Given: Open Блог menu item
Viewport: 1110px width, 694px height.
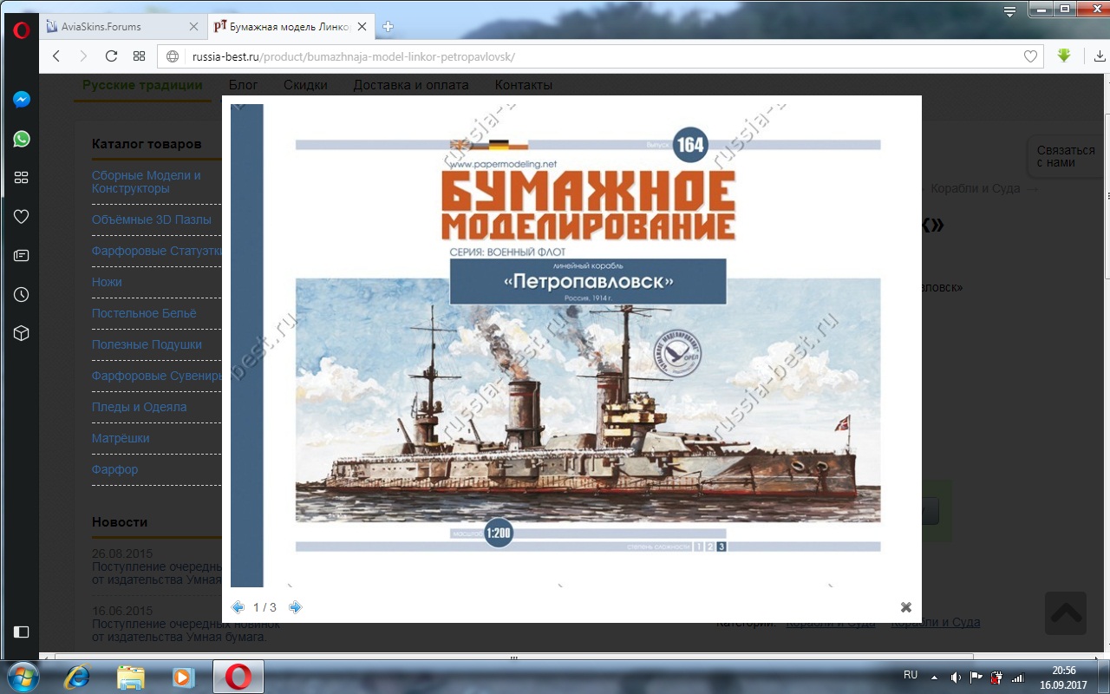Looking at the screenshot, I should (243, 85).
